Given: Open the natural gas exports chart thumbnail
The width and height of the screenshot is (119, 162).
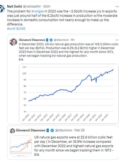Looking at the screenshot, I should click(21, 146).
